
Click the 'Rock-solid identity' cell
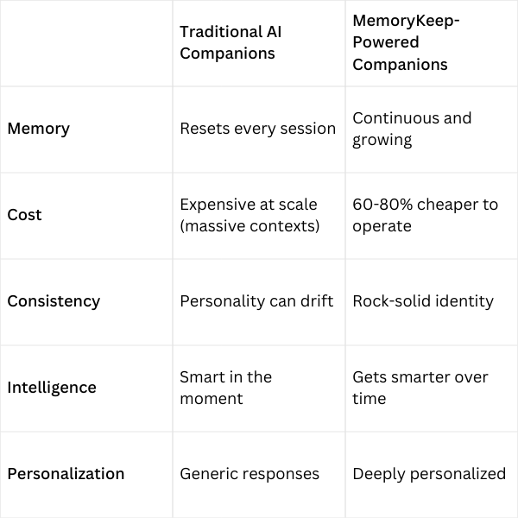click(423, 301)
